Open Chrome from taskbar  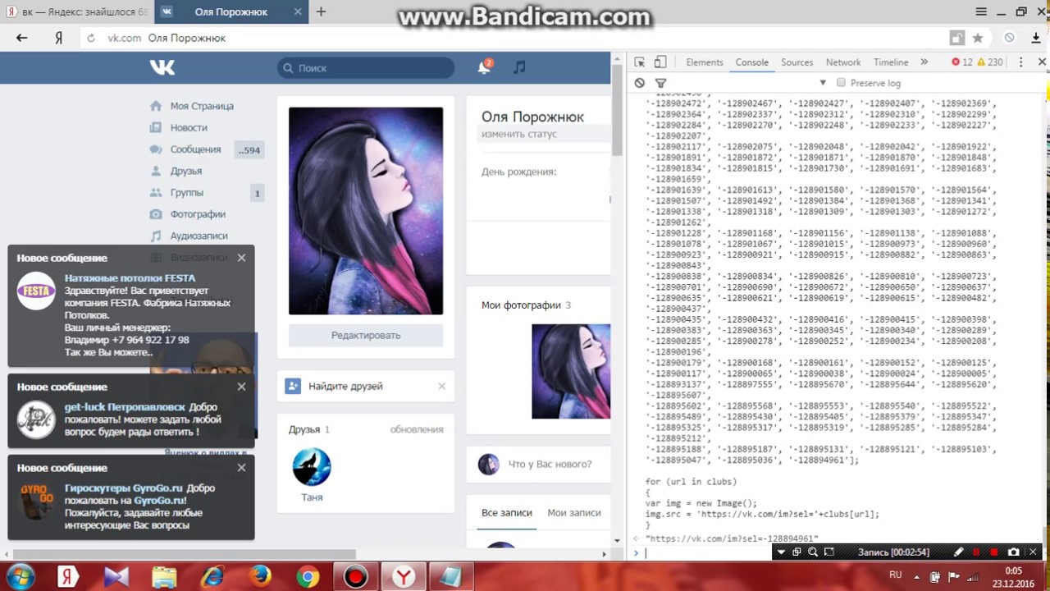(308, 576)
